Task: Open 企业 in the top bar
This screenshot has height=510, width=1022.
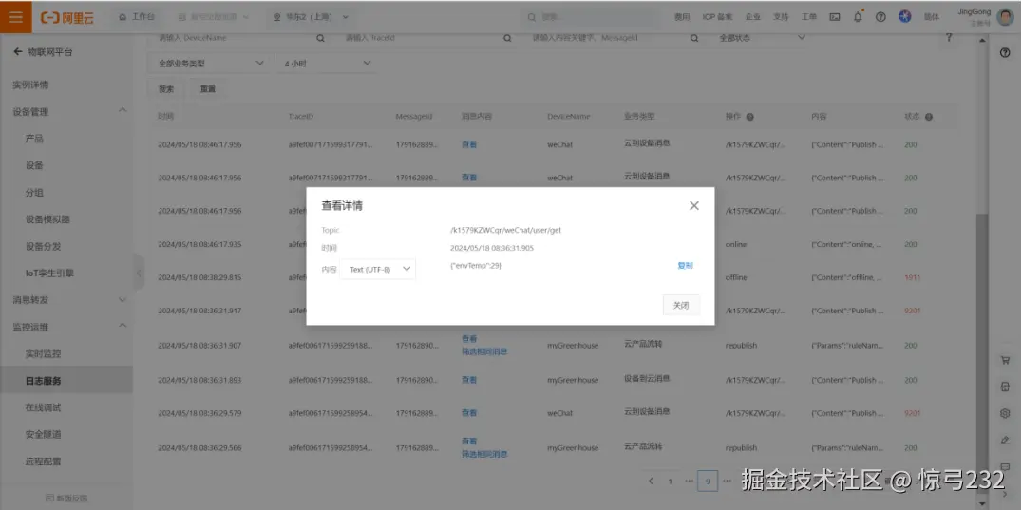Action: coord(753,17)
